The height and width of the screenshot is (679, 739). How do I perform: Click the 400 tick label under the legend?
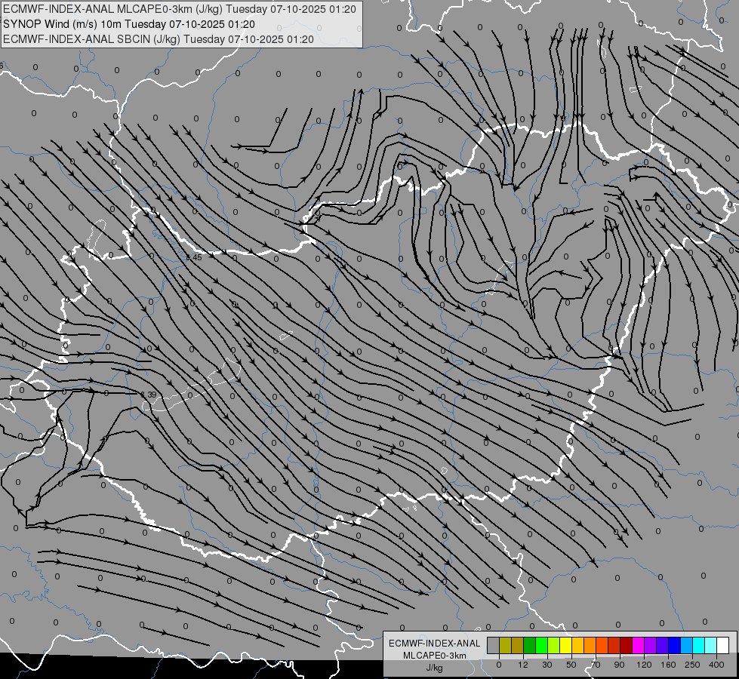pyautogui.click(x=716, y=665)
